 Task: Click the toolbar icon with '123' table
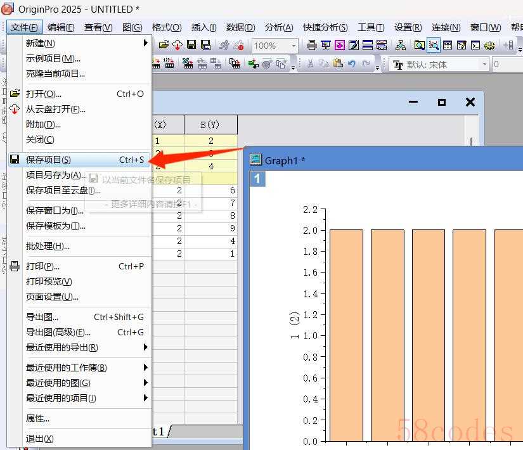click(169, 63)
